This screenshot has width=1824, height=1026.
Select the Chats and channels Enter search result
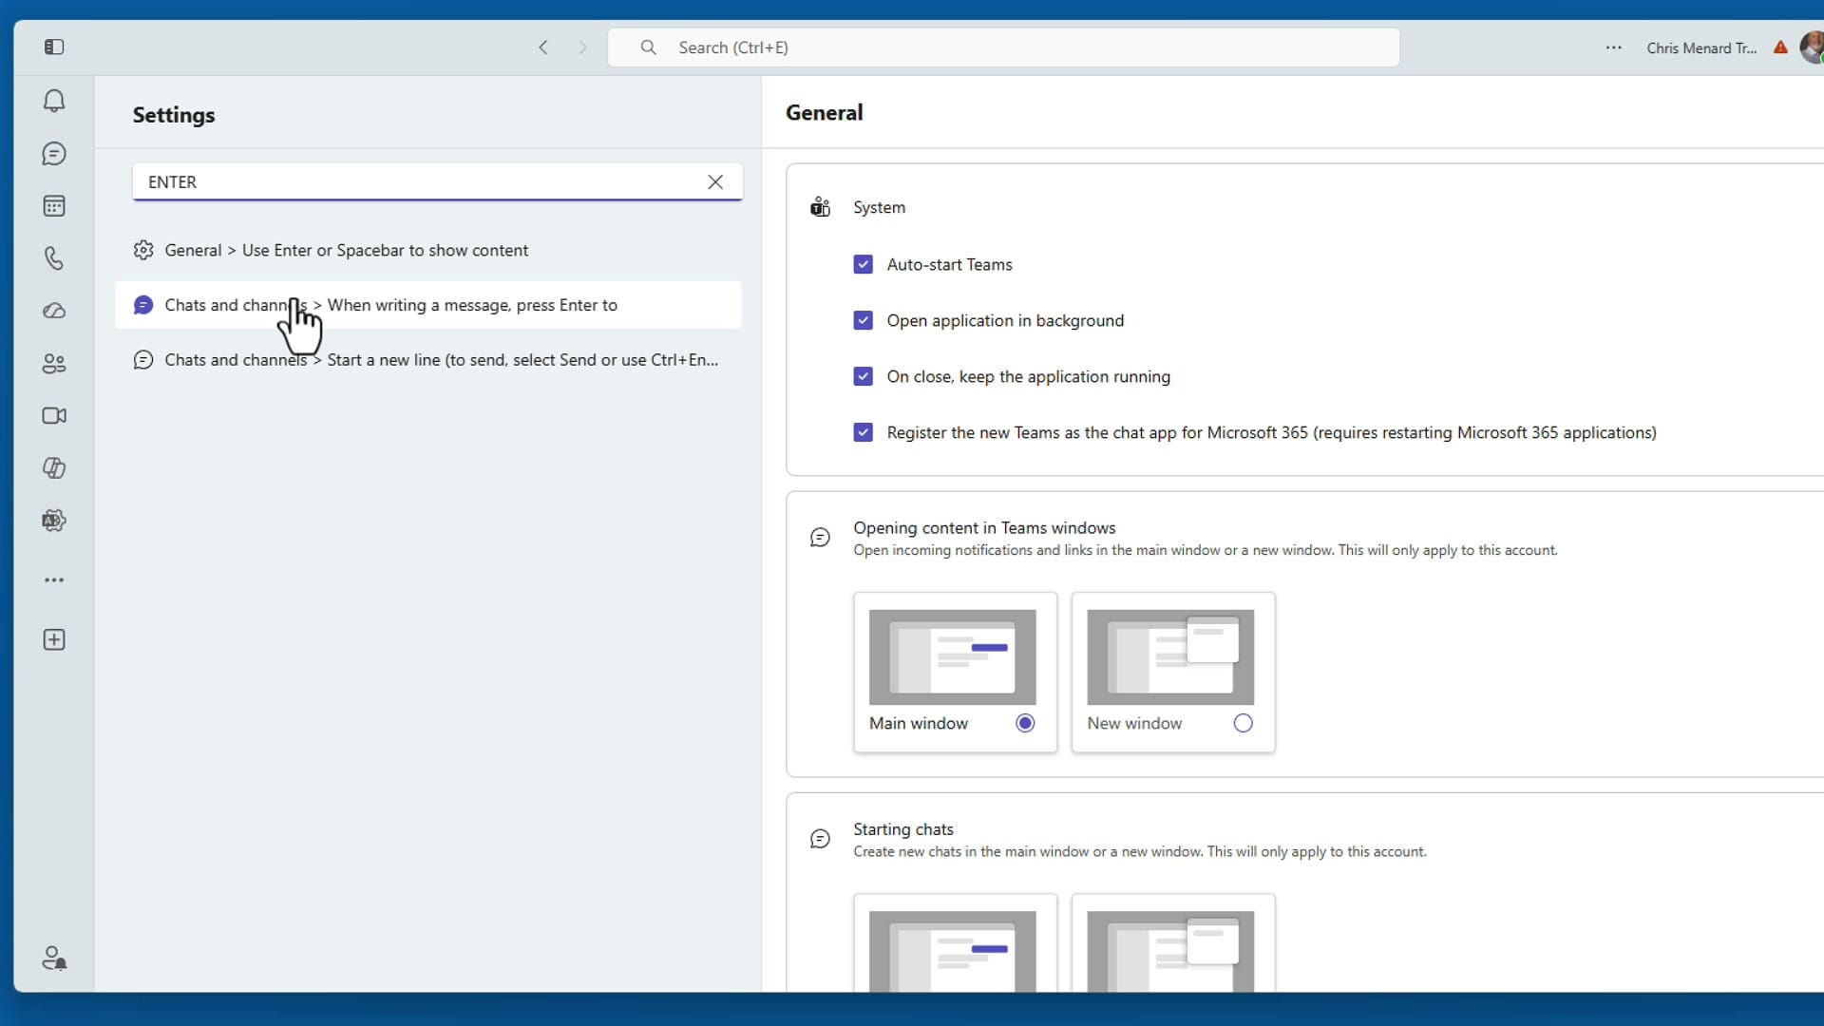click(427, 305)
